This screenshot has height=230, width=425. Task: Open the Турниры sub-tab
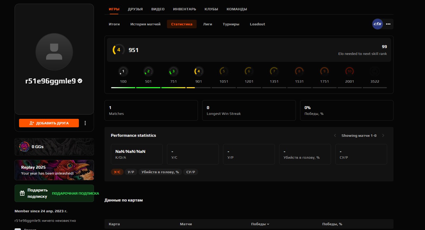click(231, 24)
